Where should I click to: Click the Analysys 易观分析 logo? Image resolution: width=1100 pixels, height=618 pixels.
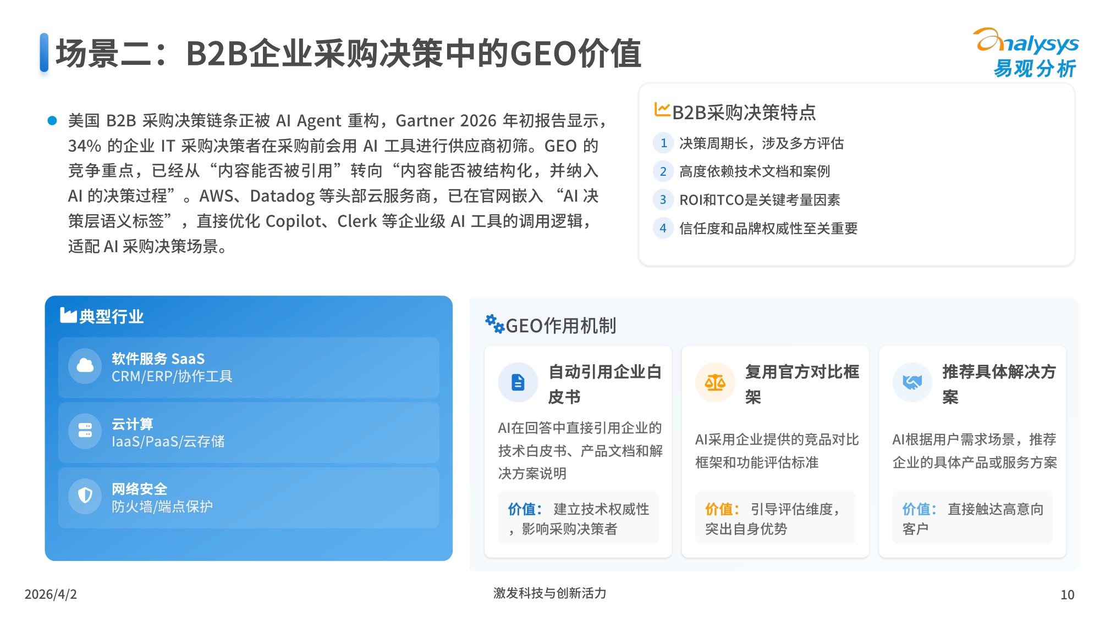click(1026, 53)
